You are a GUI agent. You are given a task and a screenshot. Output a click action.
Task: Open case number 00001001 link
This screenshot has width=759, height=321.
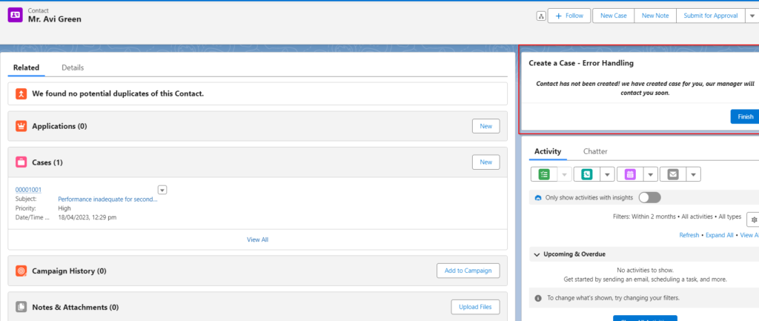coord(28,190)
